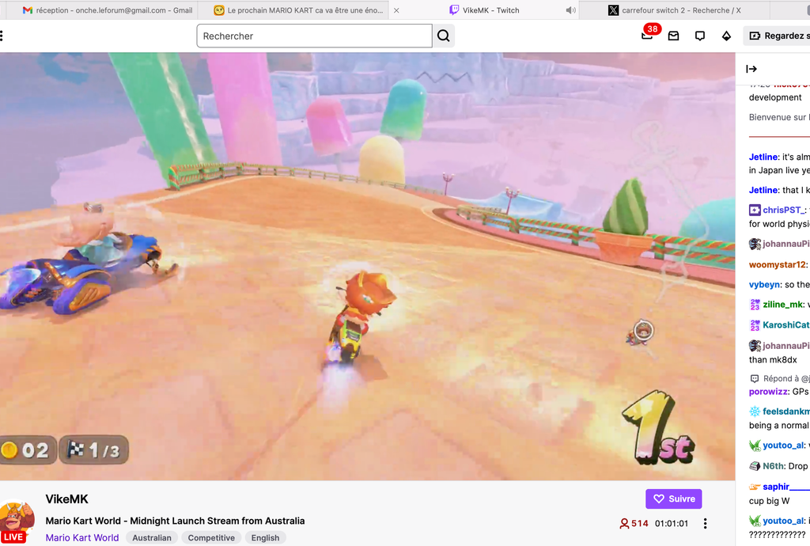Open the Bits diamond icon

pos(726,36)
